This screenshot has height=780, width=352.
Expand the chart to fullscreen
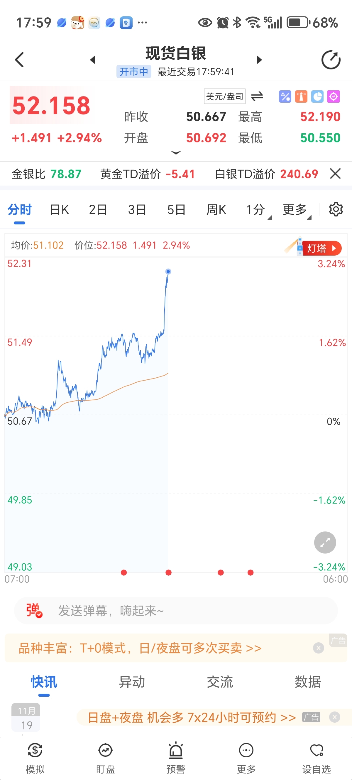(325, 542)
